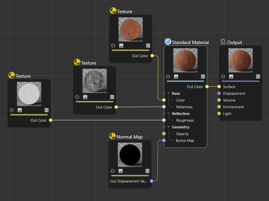Open the Output node's hamburger menu

click(x=258, y=77)
